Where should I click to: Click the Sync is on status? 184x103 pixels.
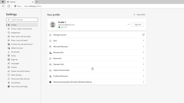(x=63, y=27)
